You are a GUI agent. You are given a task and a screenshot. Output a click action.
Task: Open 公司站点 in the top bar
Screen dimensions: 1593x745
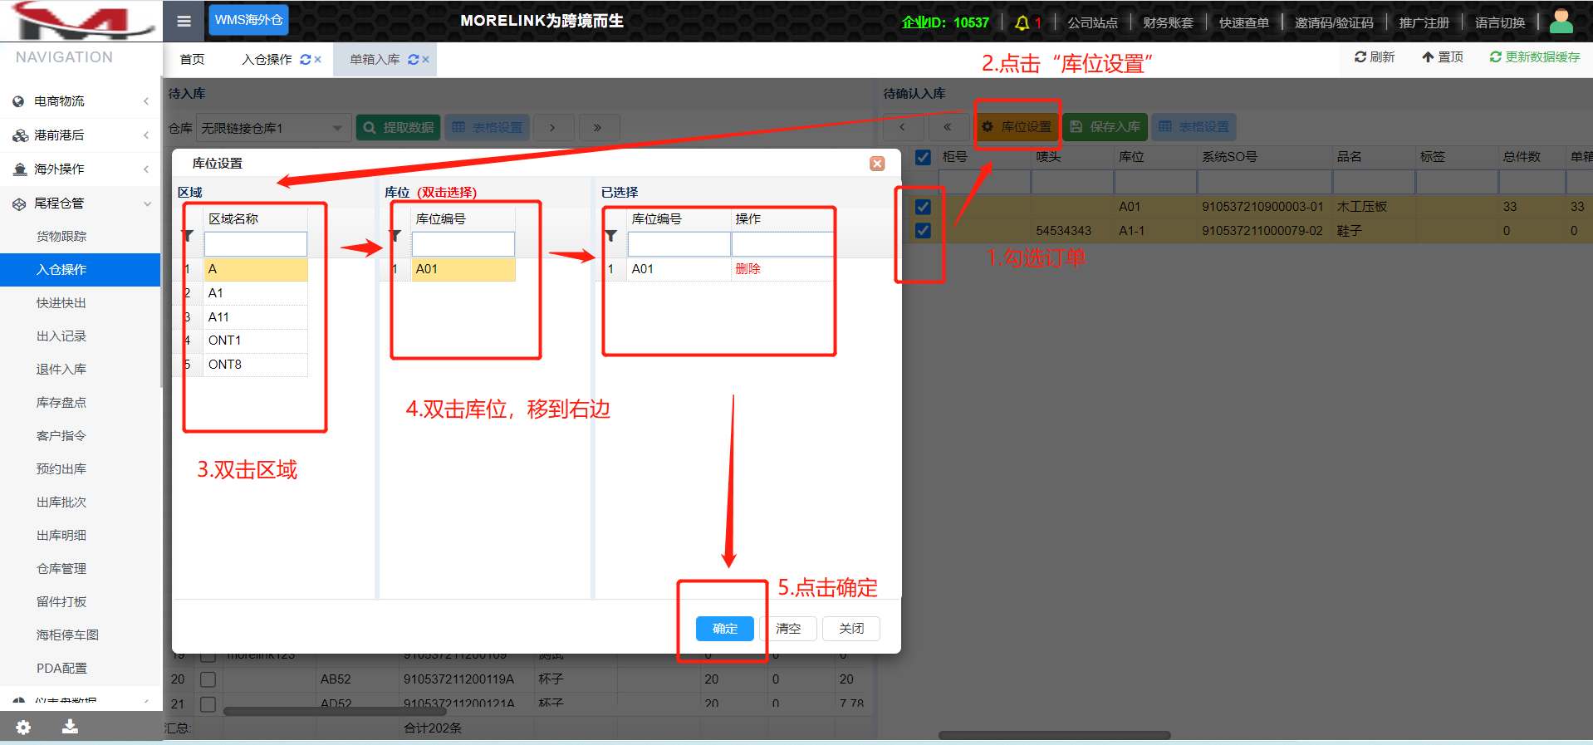[1092, 22]
